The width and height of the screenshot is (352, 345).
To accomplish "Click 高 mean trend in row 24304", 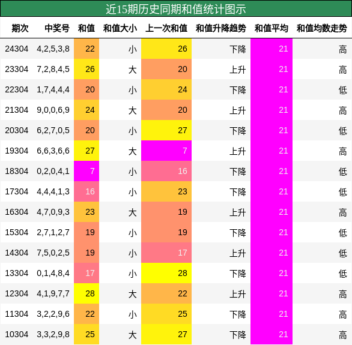I will coord(343,49).
